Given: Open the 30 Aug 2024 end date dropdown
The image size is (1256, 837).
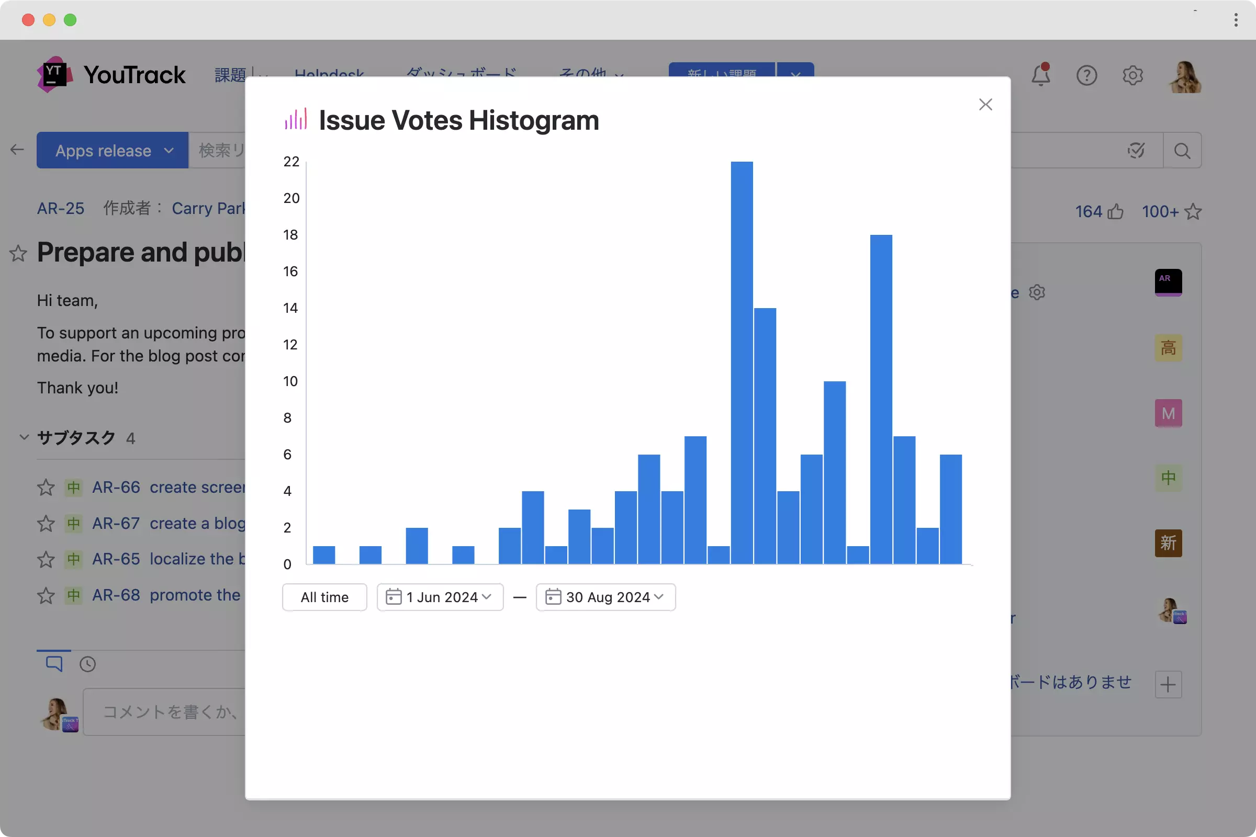Looking at the screenshot, I should (x=605, y=597).
